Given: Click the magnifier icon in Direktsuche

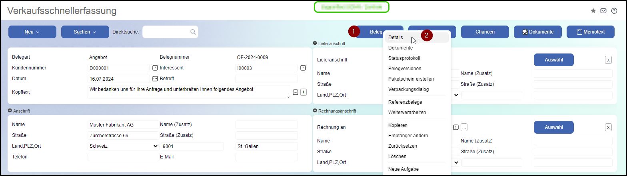Looking at the screenshot, I should coord(193,32).
